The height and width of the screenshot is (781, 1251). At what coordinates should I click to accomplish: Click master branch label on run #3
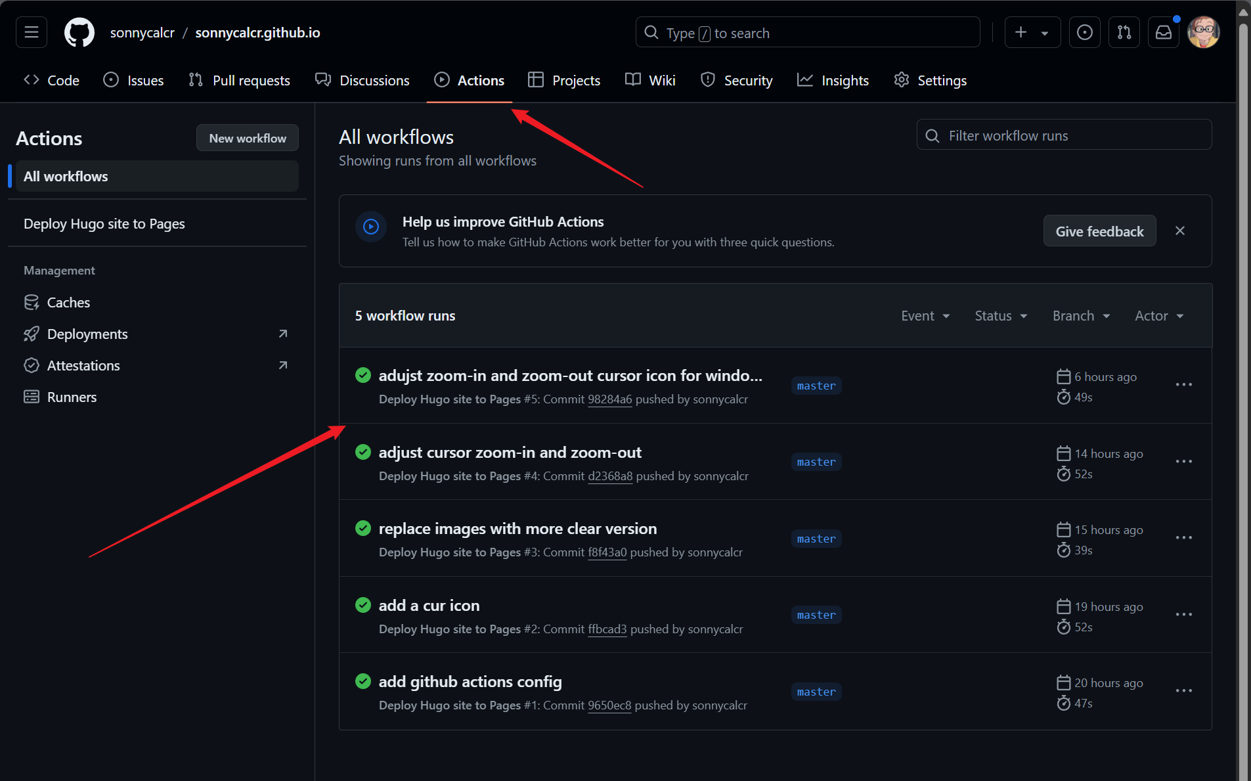(816, 539)
